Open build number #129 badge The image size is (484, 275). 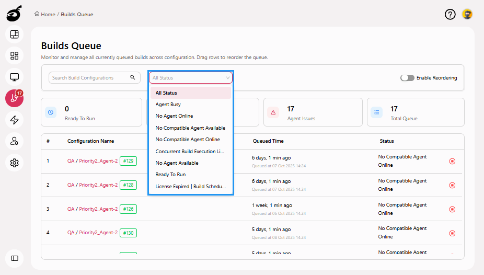(x=128, y=161)
